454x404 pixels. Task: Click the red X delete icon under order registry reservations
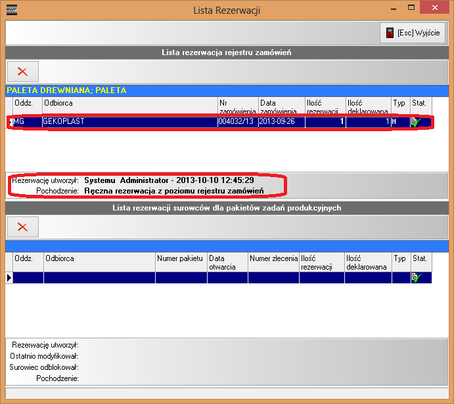click(x=22, y=71)
